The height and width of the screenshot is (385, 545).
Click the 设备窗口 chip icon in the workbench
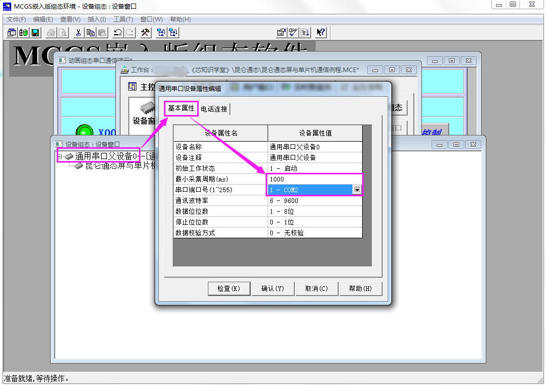[148, 108]
